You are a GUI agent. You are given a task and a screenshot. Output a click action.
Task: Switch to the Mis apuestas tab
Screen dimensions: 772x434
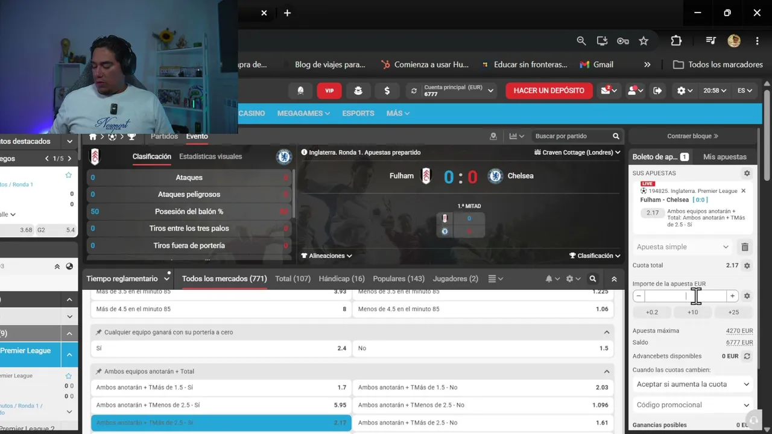pyautogui.click(x=725, y=157)
